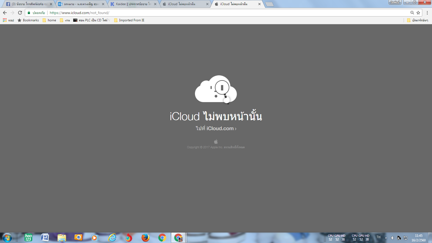
Task: Open the Bookmarks star folder
Action: (28, 20)
